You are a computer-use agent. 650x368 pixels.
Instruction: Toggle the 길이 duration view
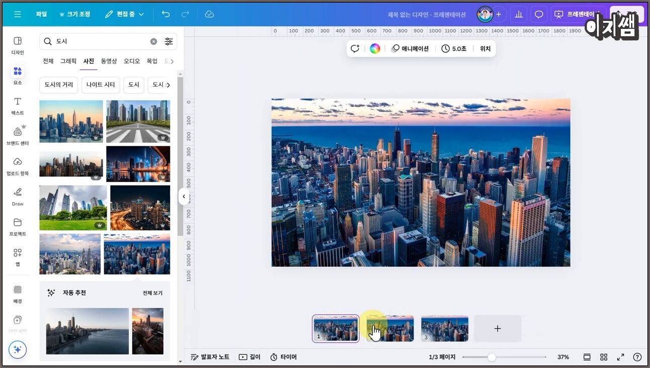(x=250, y=357)
